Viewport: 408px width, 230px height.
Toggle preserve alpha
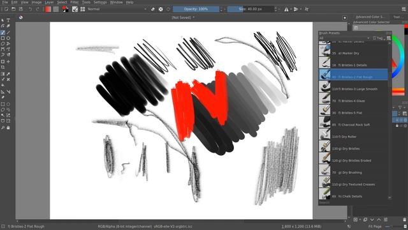(161, 9)
